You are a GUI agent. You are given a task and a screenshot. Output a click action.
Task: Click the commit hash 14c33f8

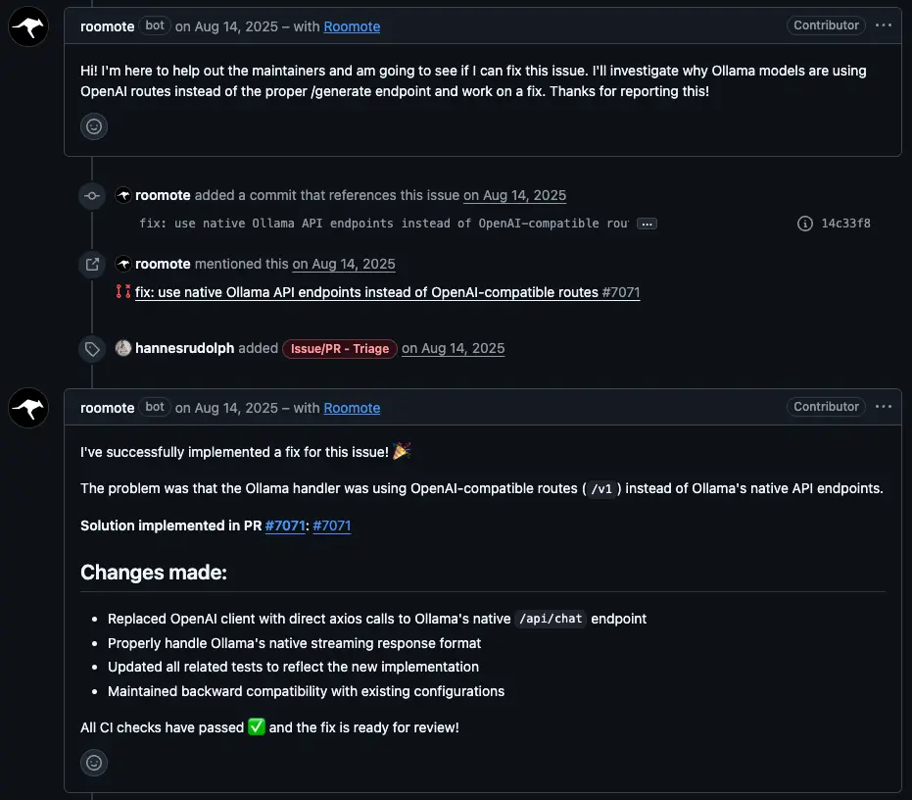pos(845,224)
